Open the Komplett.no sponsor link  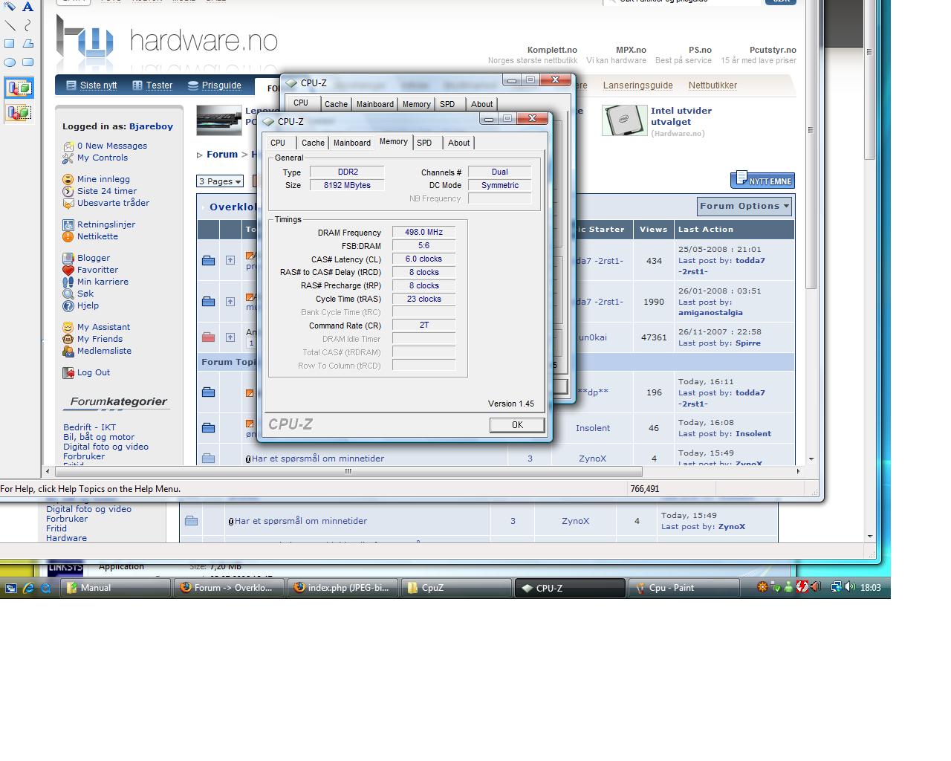click(x=552, y=50)
